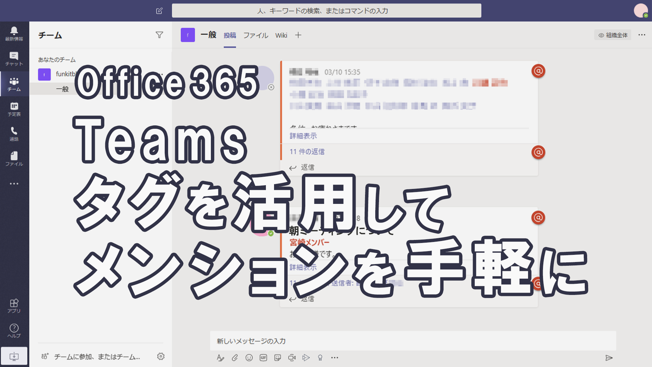Click the Stream icon in compose bar

(x=306, y=357)
